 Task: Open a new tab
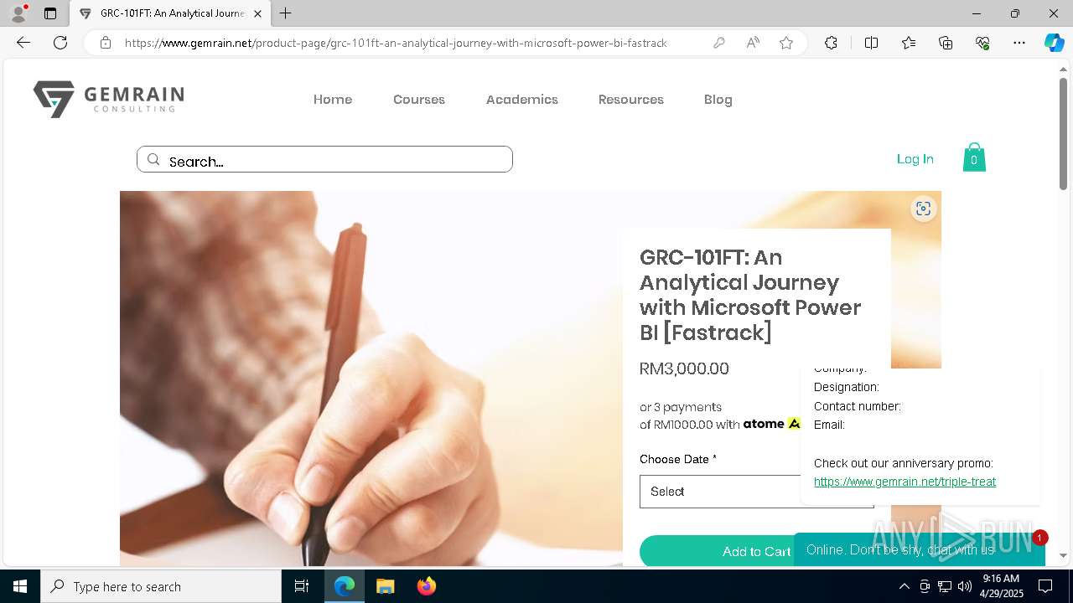[x=286, y=13]
